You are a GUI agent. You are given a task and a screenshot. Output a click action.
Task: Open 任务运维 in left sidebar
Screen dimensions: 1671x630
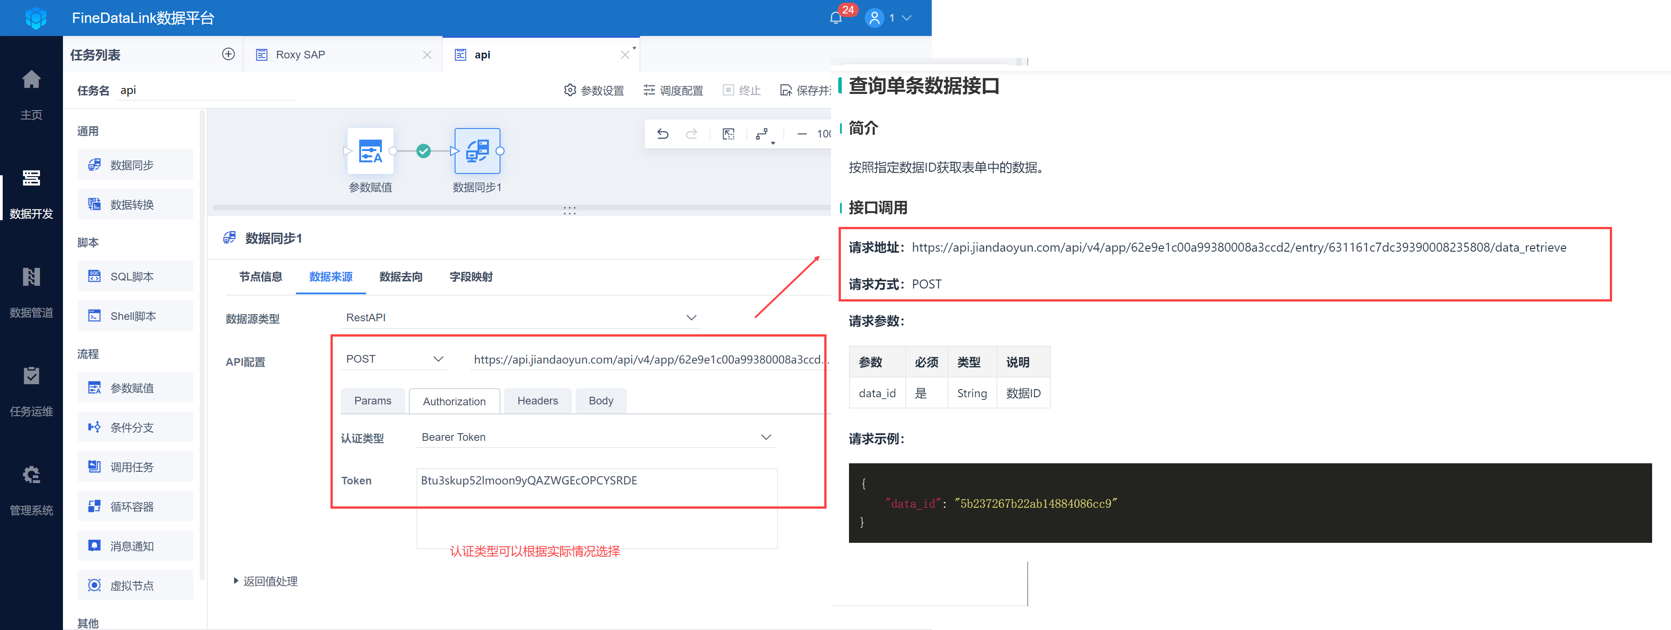coord(31,391)
